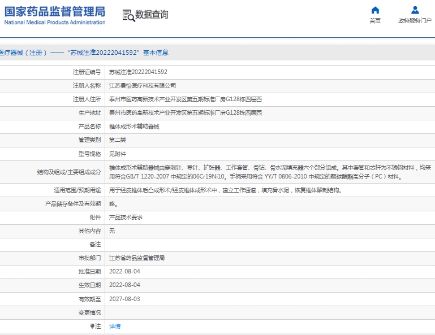Viewport: 435px width, 335px height.
Task: Click the 其他内容 row label
Action: pyautogui.click(x=89, y=231)
